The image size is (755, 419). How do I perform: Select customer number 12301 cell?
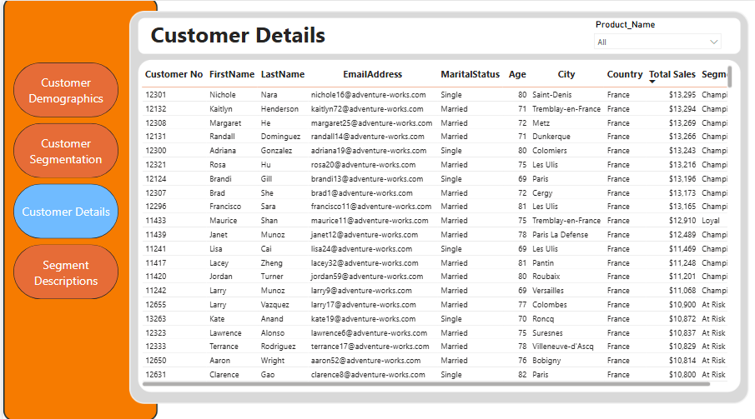pos(155,95)
